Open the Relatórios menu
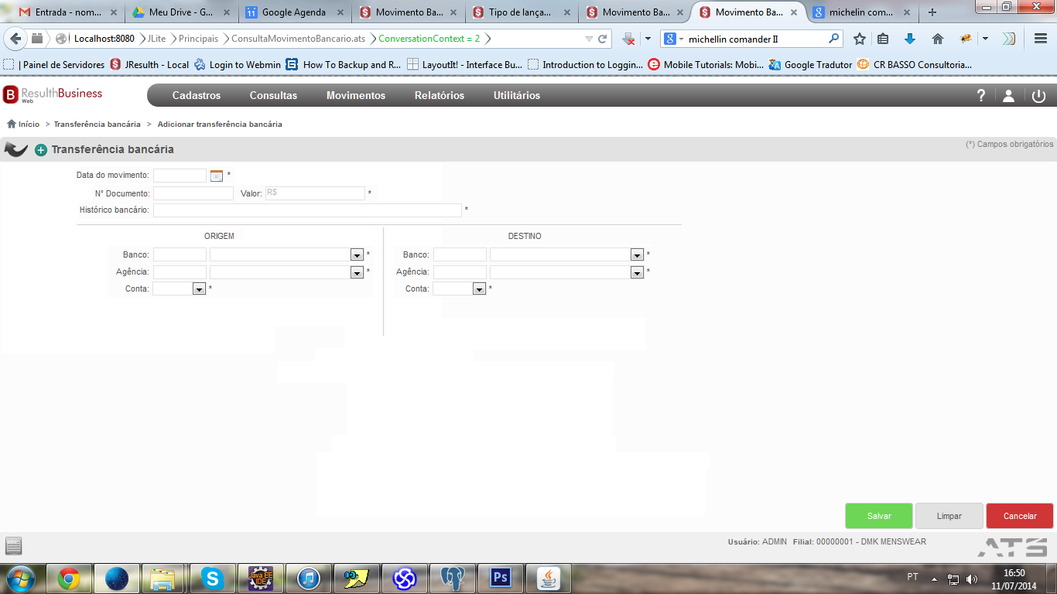Screen dimensions: 1057x594 click(440, 95)
